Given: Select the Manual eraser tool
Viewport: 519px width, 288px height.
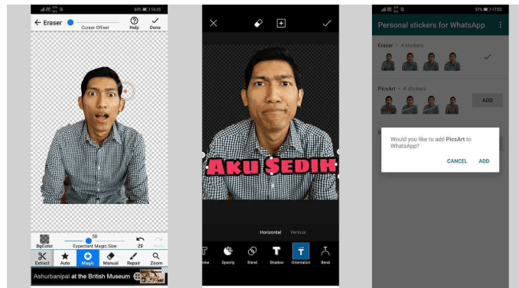Looking at the screenshot, I should (x=110, y=258).
